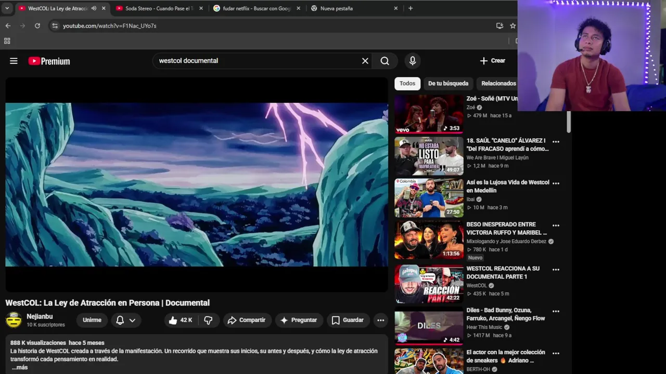This screenshot has width=666, height=374.
Task: Click the Compartir share button
Action: point(247,320)
